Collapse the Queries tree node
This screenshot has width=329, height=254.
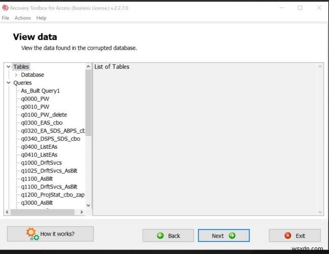(x=8, y=83)
